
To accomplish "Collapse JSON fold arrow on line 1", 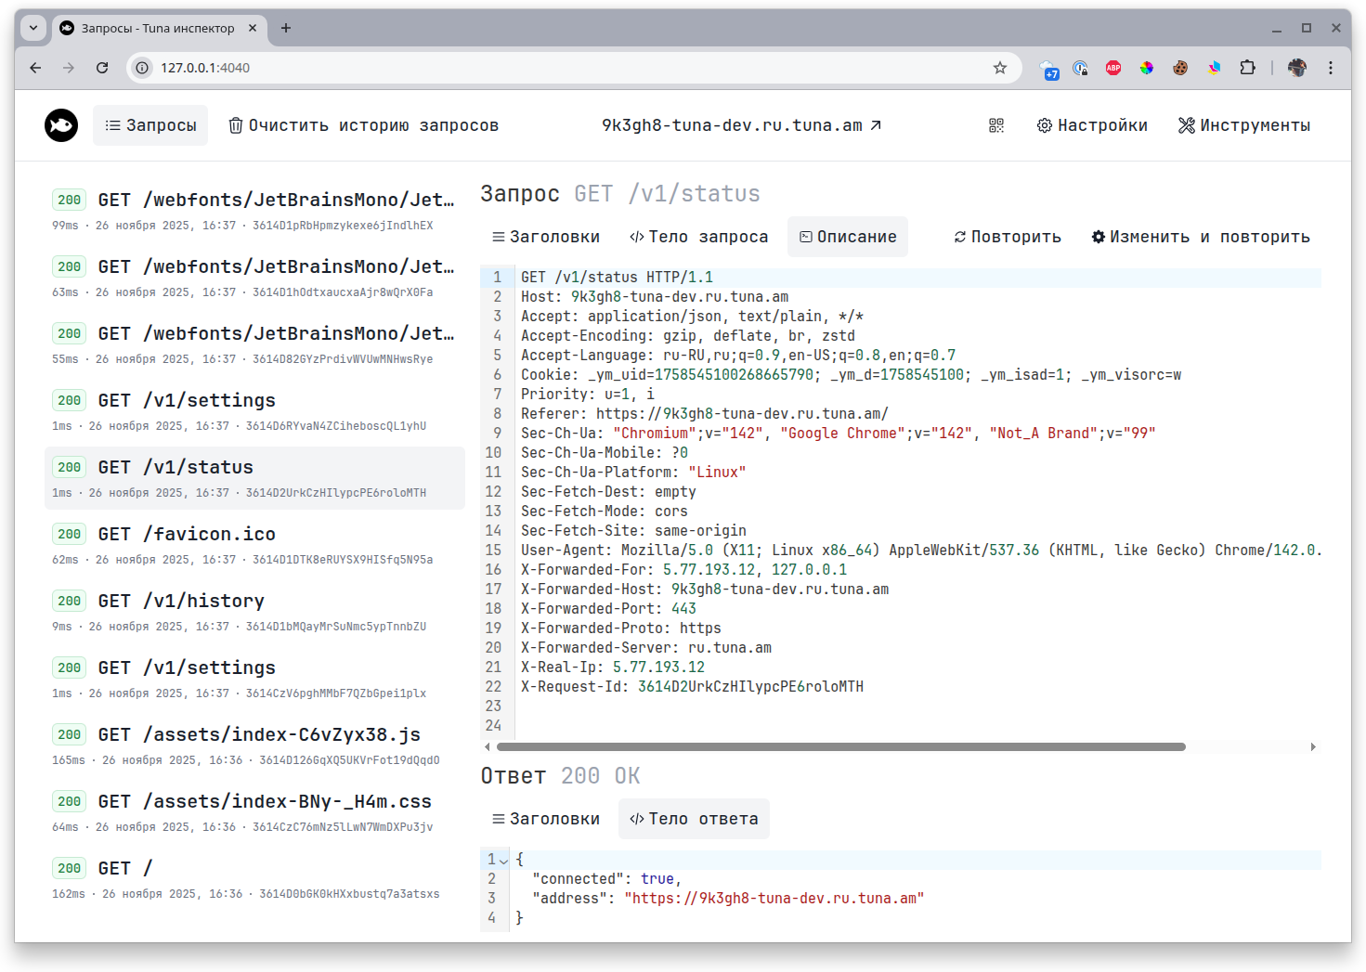I will (503, 861).
